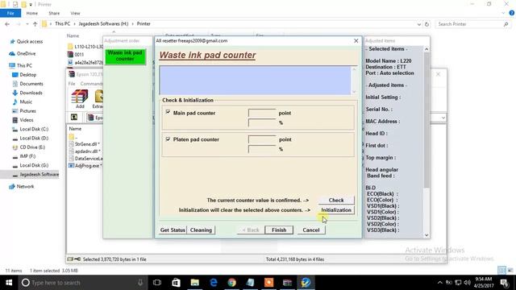516x290 pixels.
Task: Click the Windows Start button
Action: coord(9,283)
